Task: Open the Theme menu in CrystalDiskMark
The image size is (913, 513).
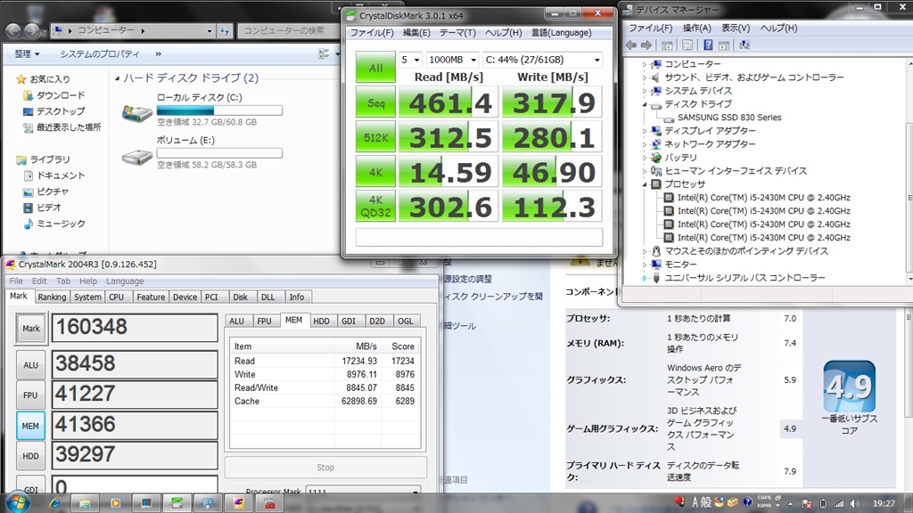Action: [457, 33]
